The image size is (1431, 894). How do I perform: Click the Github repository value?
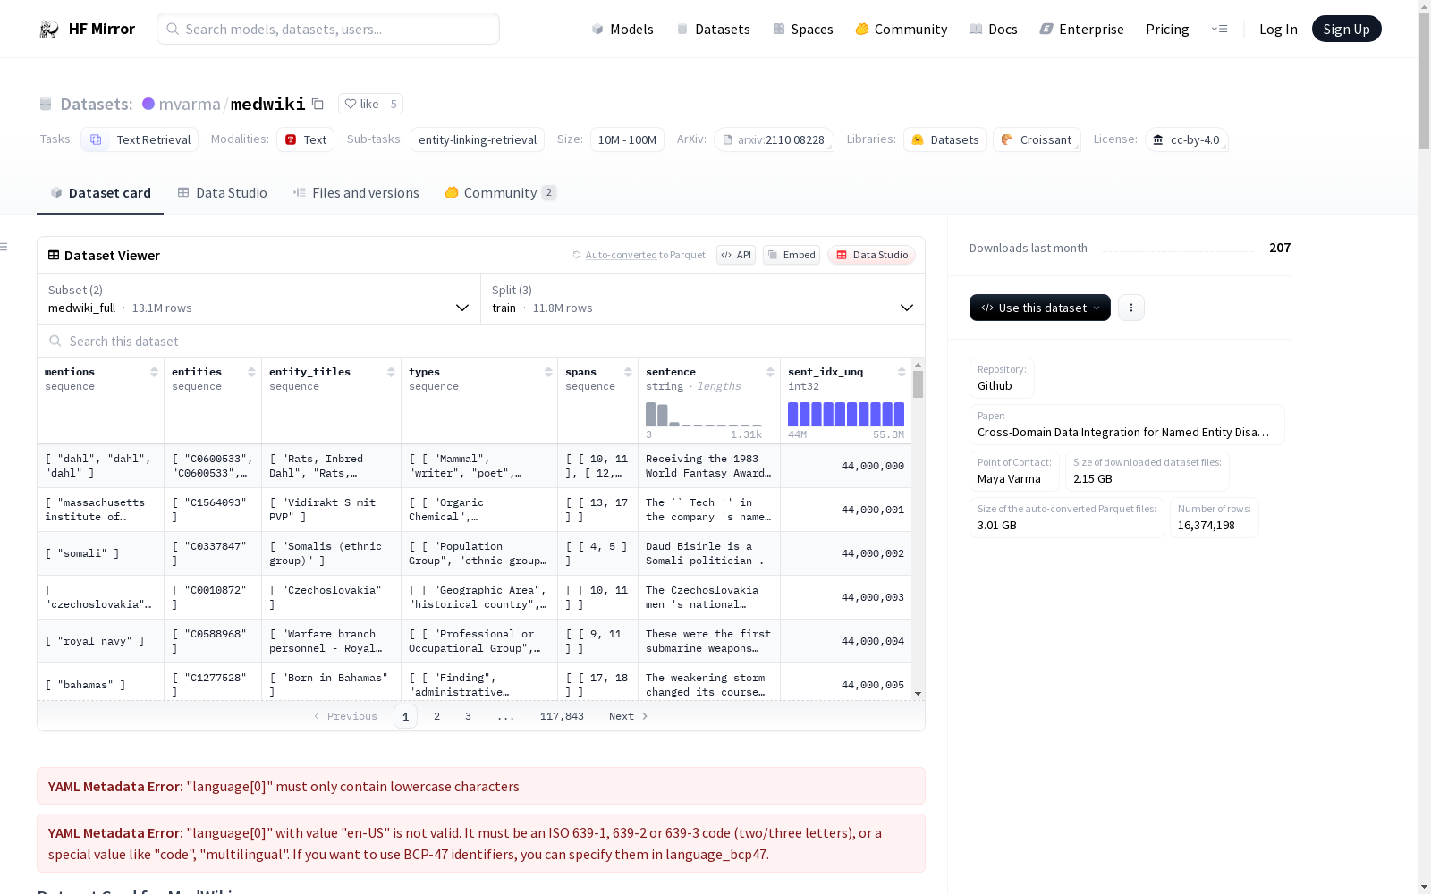tap(995, 385)
